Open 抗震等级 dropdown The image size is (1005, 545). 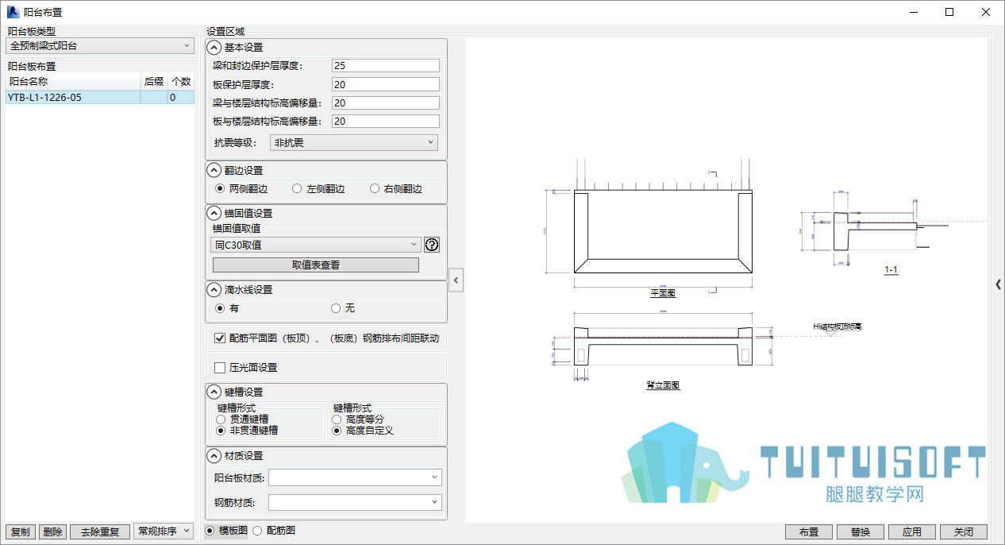click(354, 143)
